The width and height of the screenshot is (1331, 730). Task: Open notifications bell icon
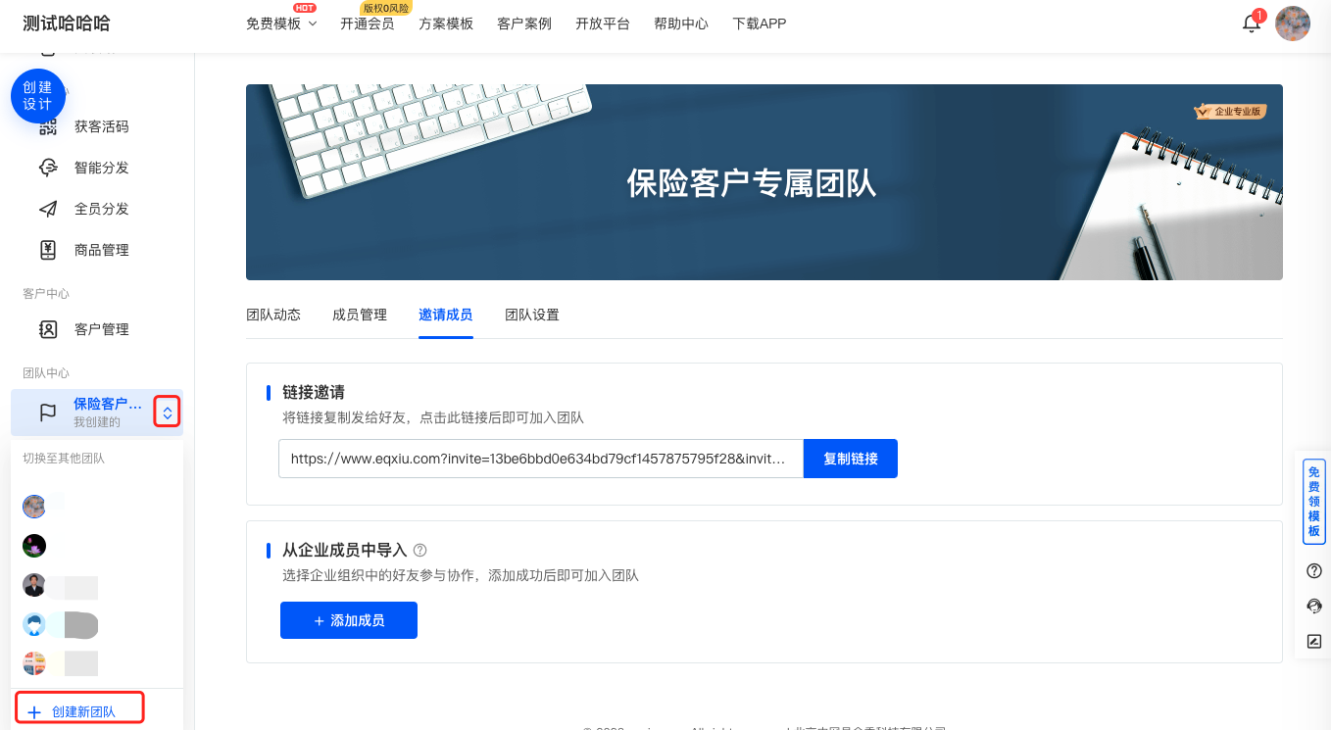point(1252,24)
